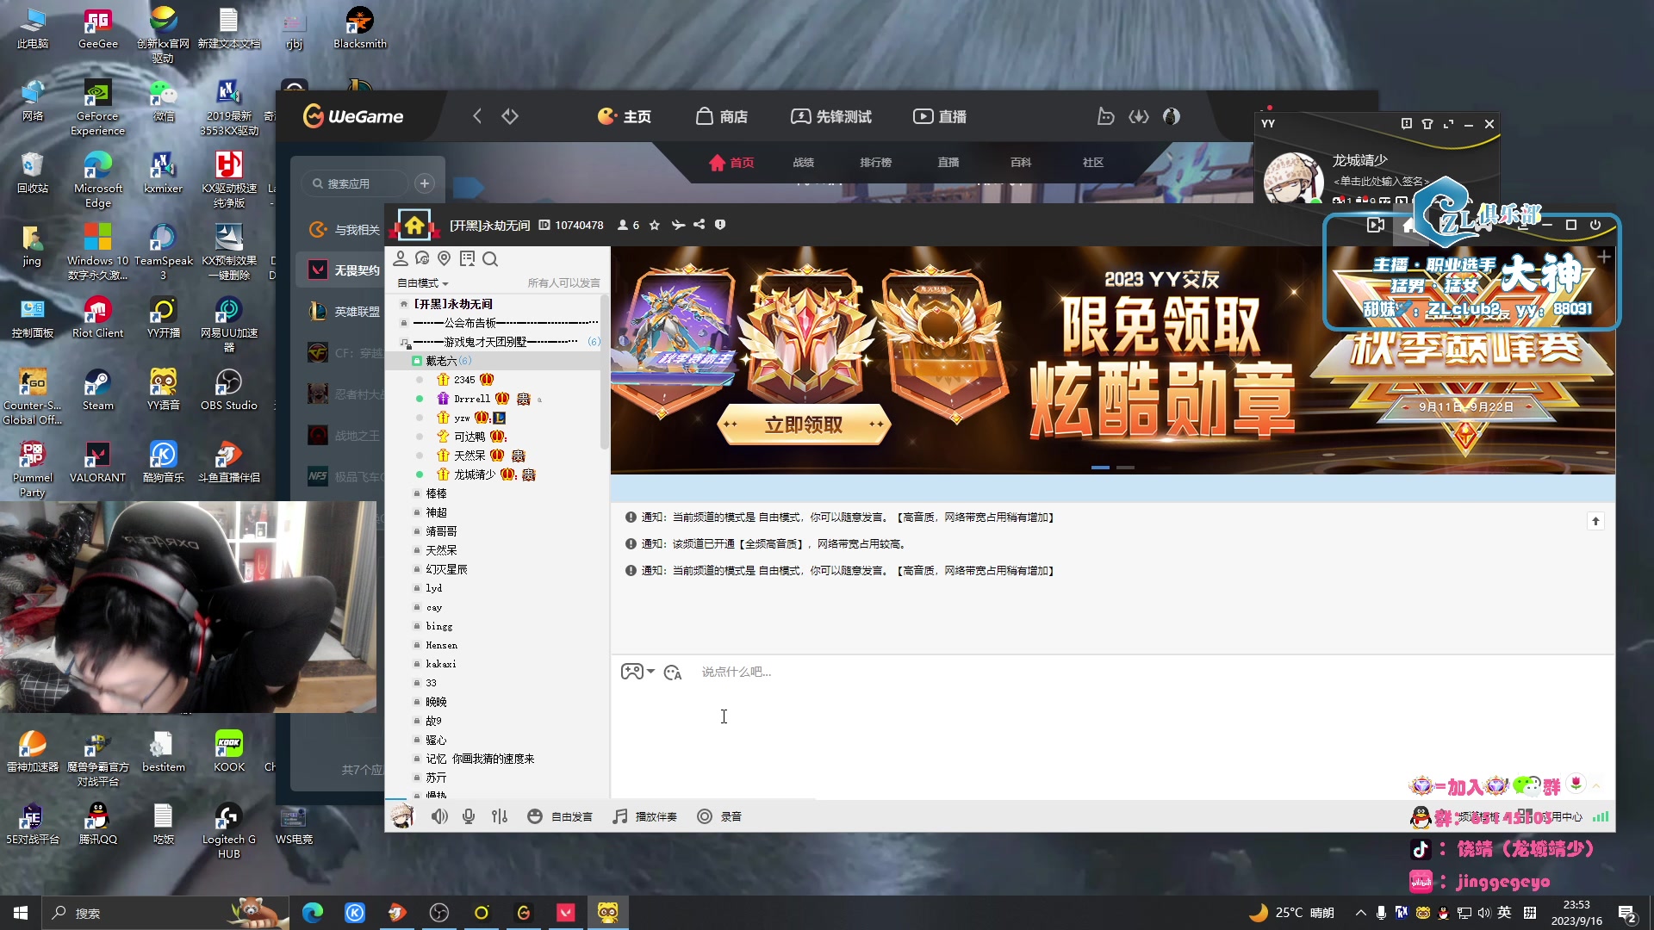1654x930 pixels.
Task: Open WeGame 先锋测试 tab
Action: 831,116
